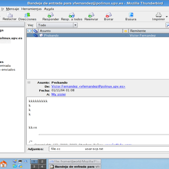Sort messages by Asunto column
Viewport: 169px width, 169px height.
tap(80, 31)
